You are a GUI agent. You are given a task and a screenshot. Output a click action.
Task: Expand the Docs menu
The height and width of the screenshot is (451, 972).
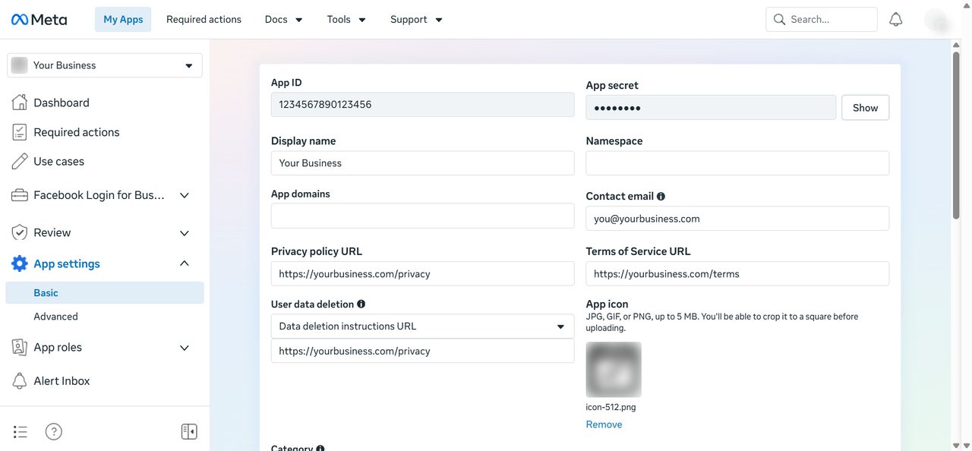(x=284, y=20)
